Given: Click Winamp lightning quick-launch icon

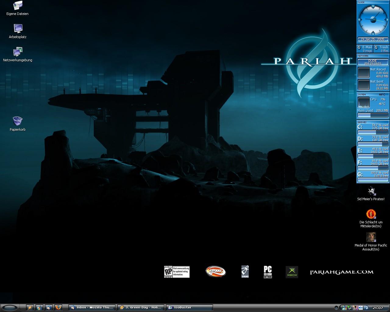Looking at the screenshot, I should pyautogui.click(x=30, y=307).
